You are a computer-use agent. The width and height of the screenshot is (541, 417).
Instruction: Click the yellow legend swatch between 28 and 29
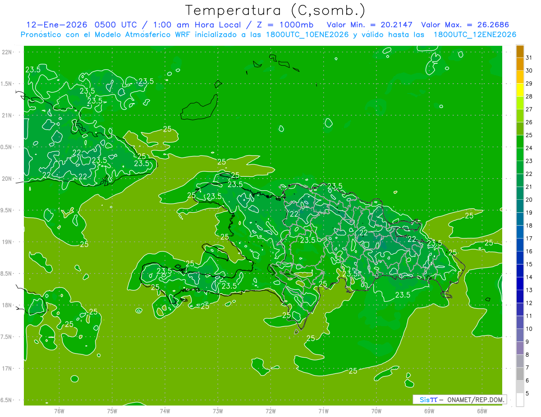coord(520,90)
